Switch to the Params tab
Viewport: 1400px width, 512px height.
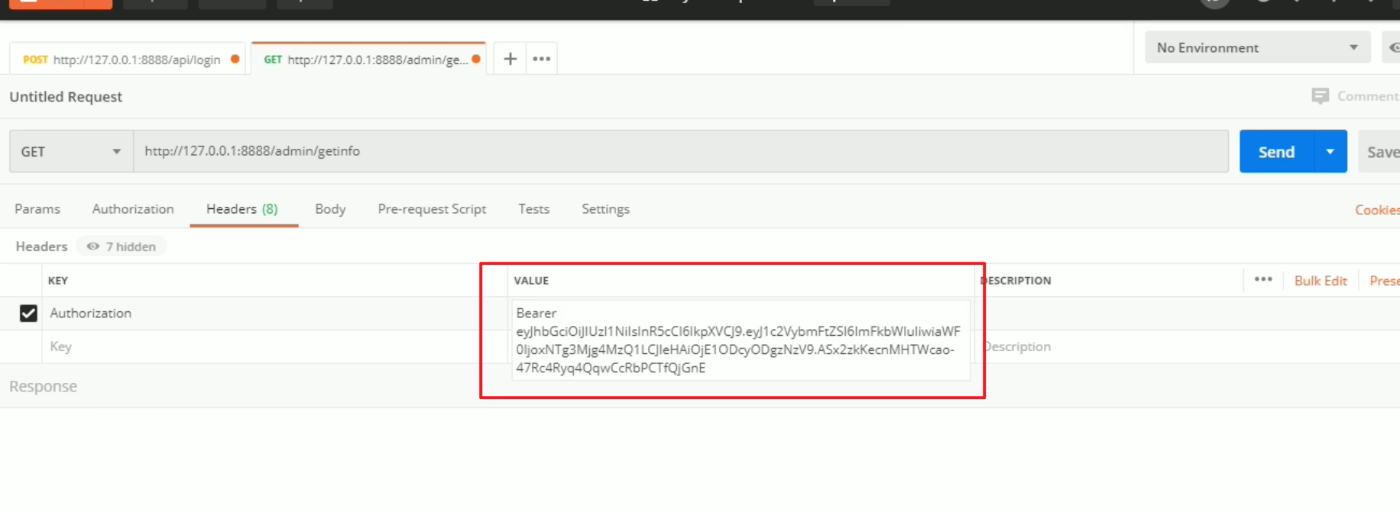click(37, 209)
